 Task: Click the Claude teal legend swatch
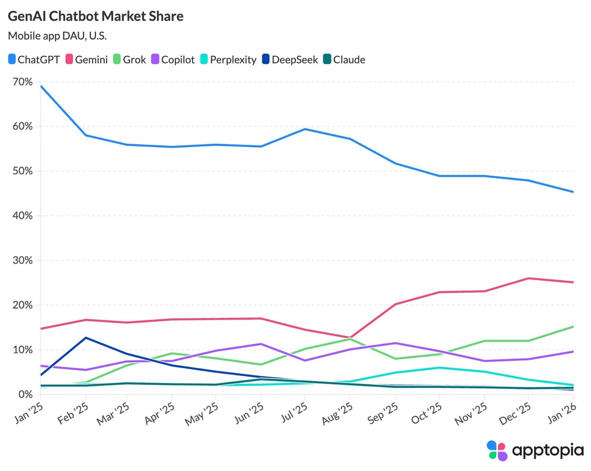(327, 60)
